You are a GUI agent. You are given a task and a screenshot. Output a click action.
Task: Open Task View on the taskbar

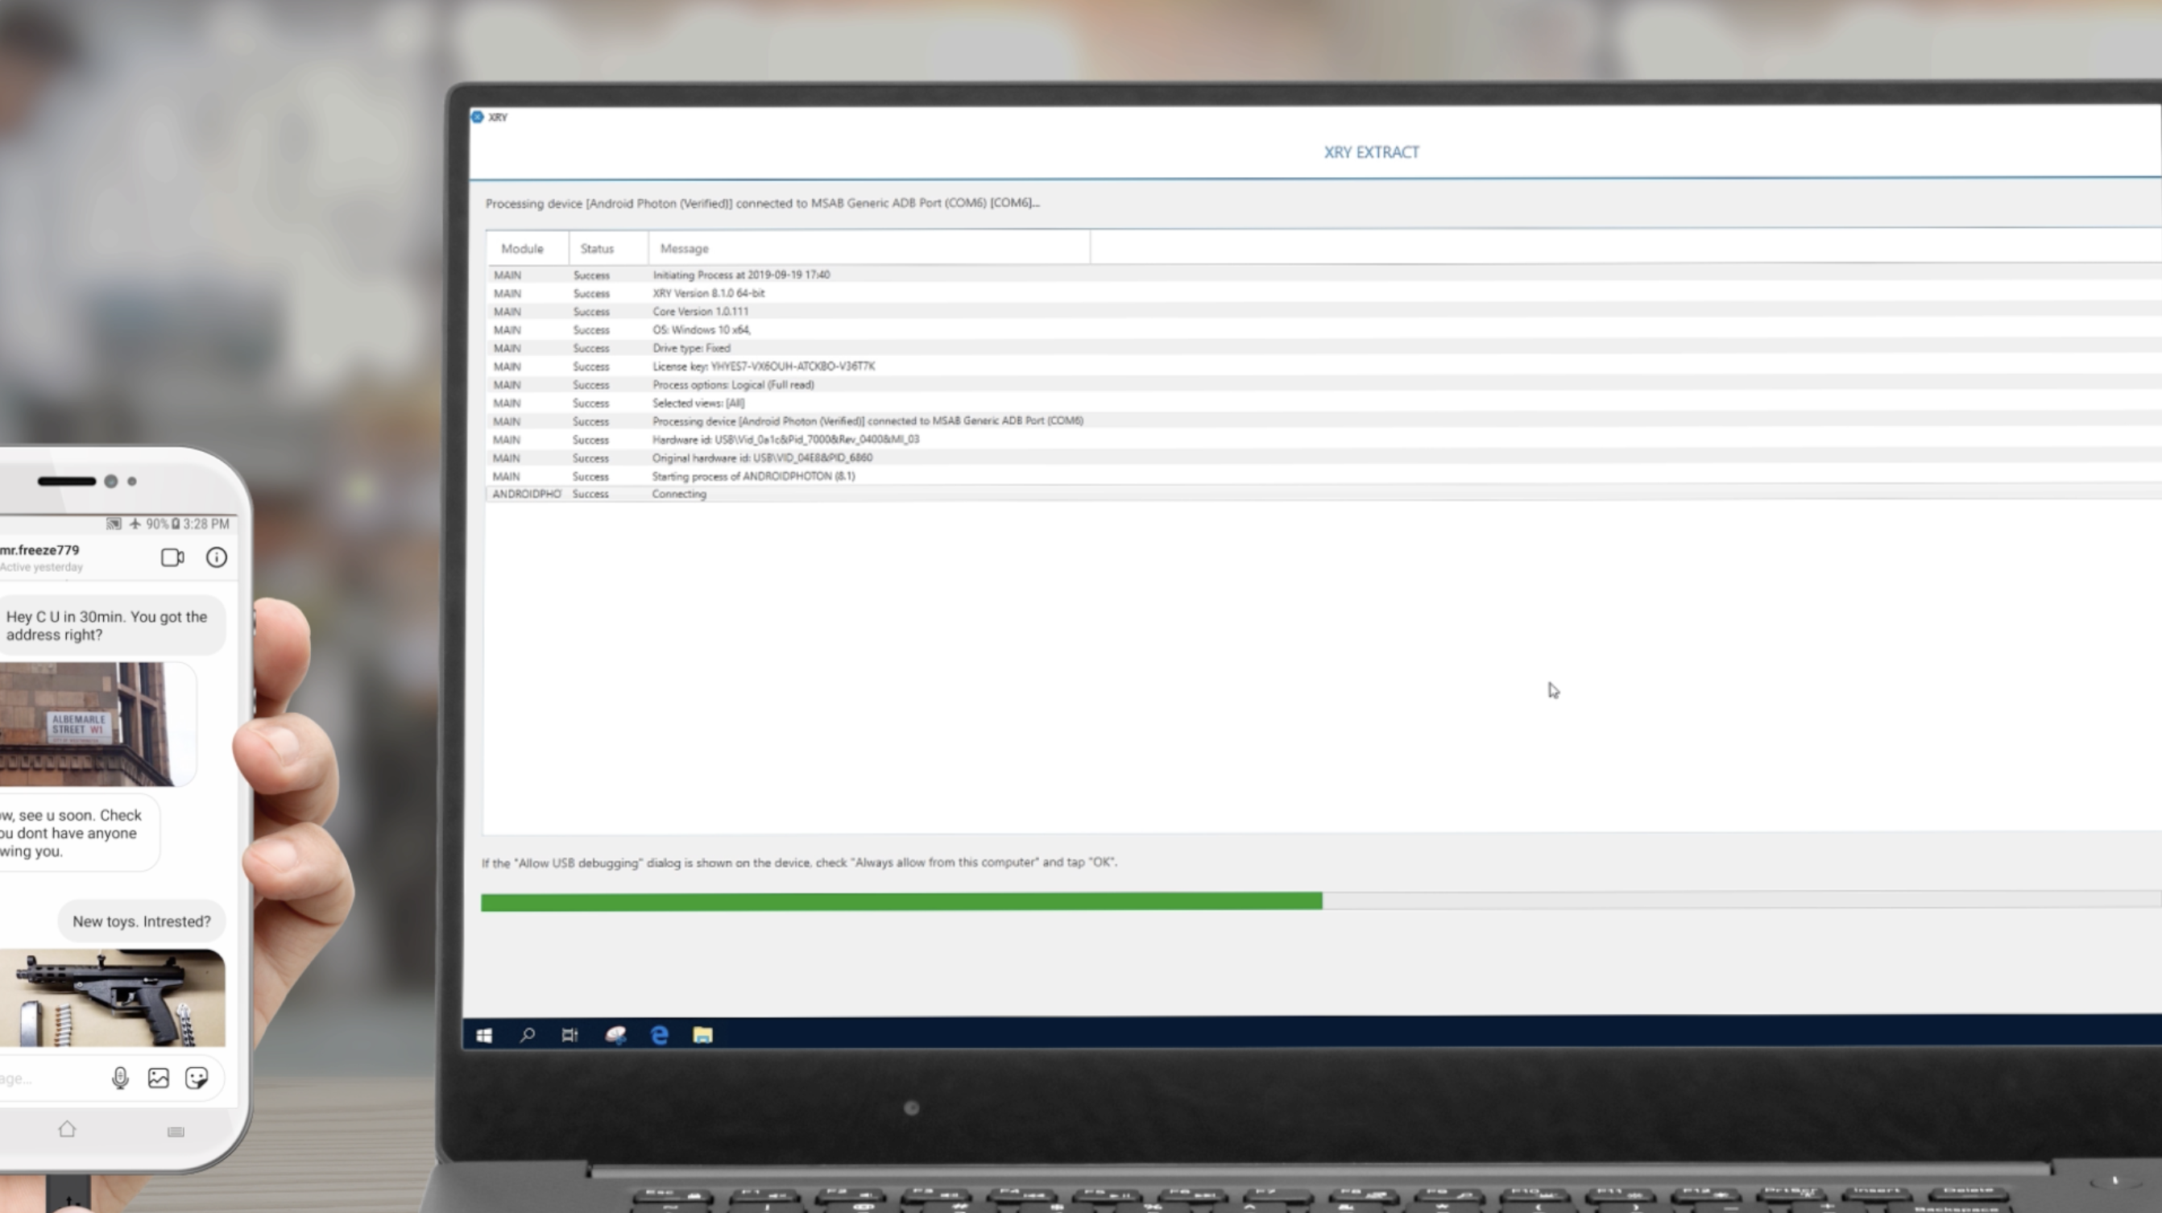click(569, 1035)
